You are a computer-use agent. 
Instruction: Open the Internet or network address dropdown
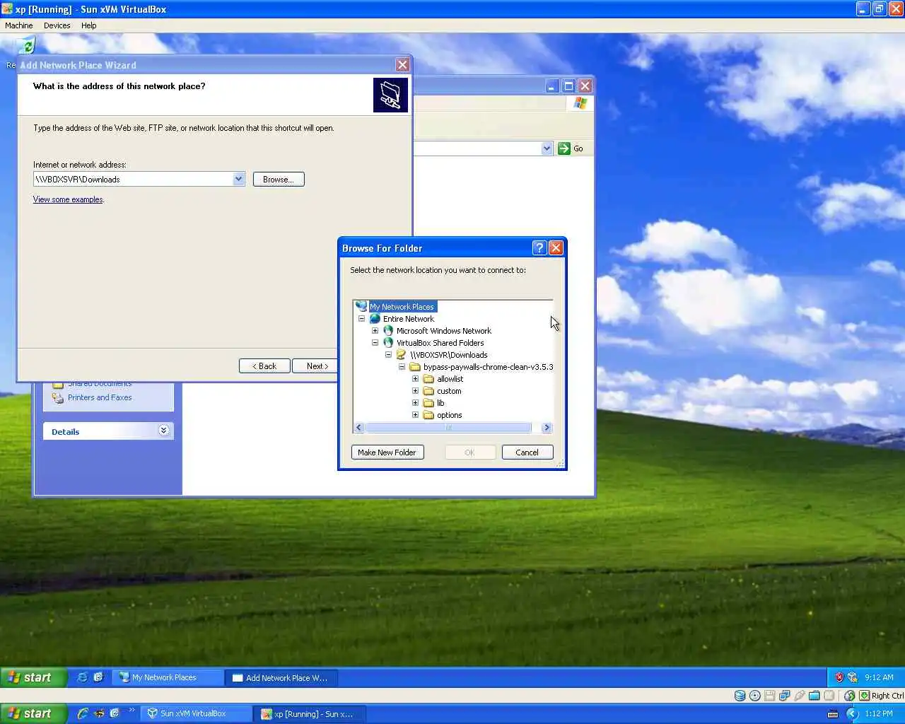(x=238, y=179)
